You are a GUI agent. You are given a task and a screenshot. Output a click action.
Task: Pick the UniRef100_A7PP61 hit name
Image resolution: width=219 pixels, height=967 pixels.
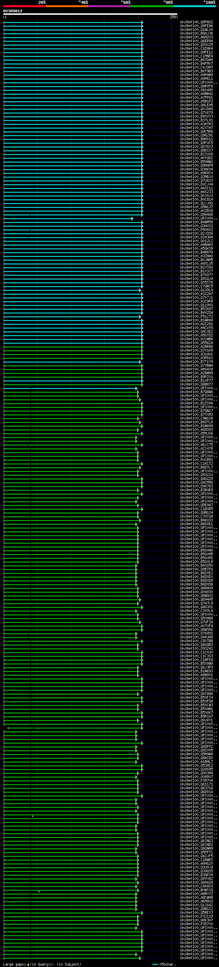[x=196, y=98]
